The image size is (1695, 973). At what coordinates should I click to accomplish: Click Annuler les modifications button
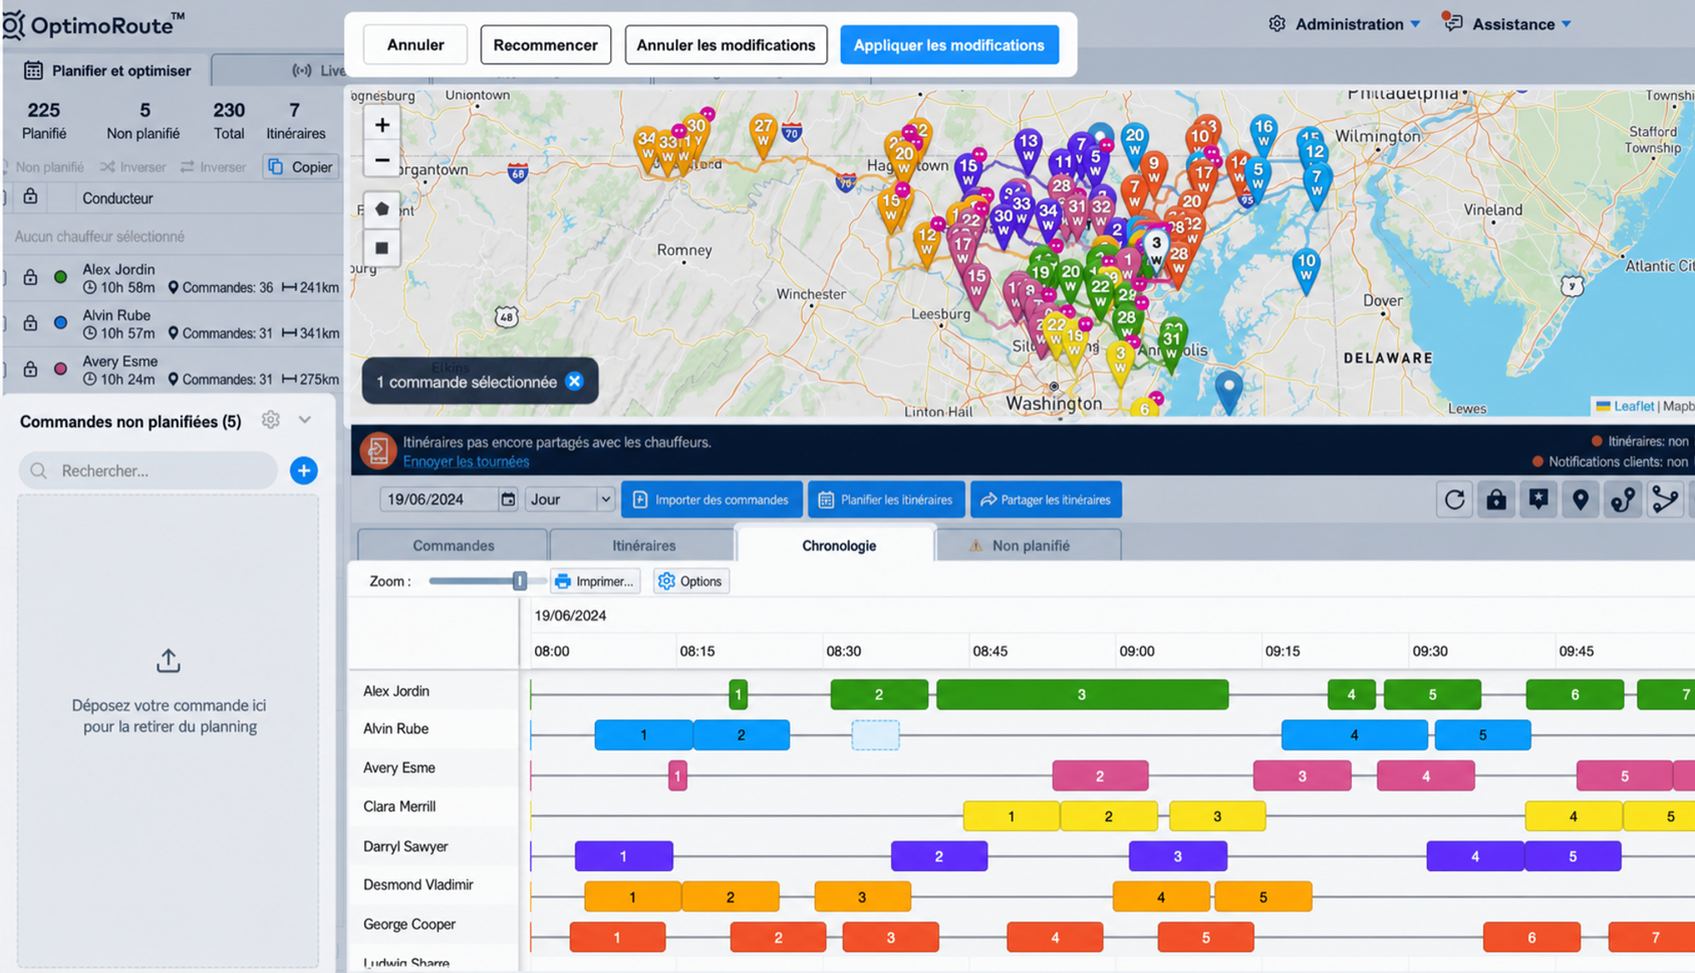(x=726, y=45)
